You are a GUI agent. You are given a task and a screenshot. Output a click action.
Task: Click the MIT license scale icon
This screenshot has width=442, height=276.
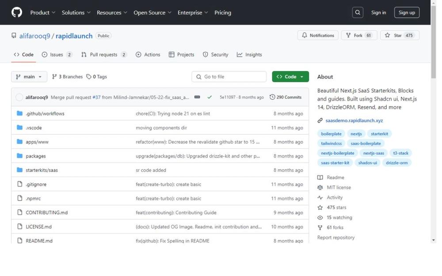pyautogui.click(x=320, y=187)
